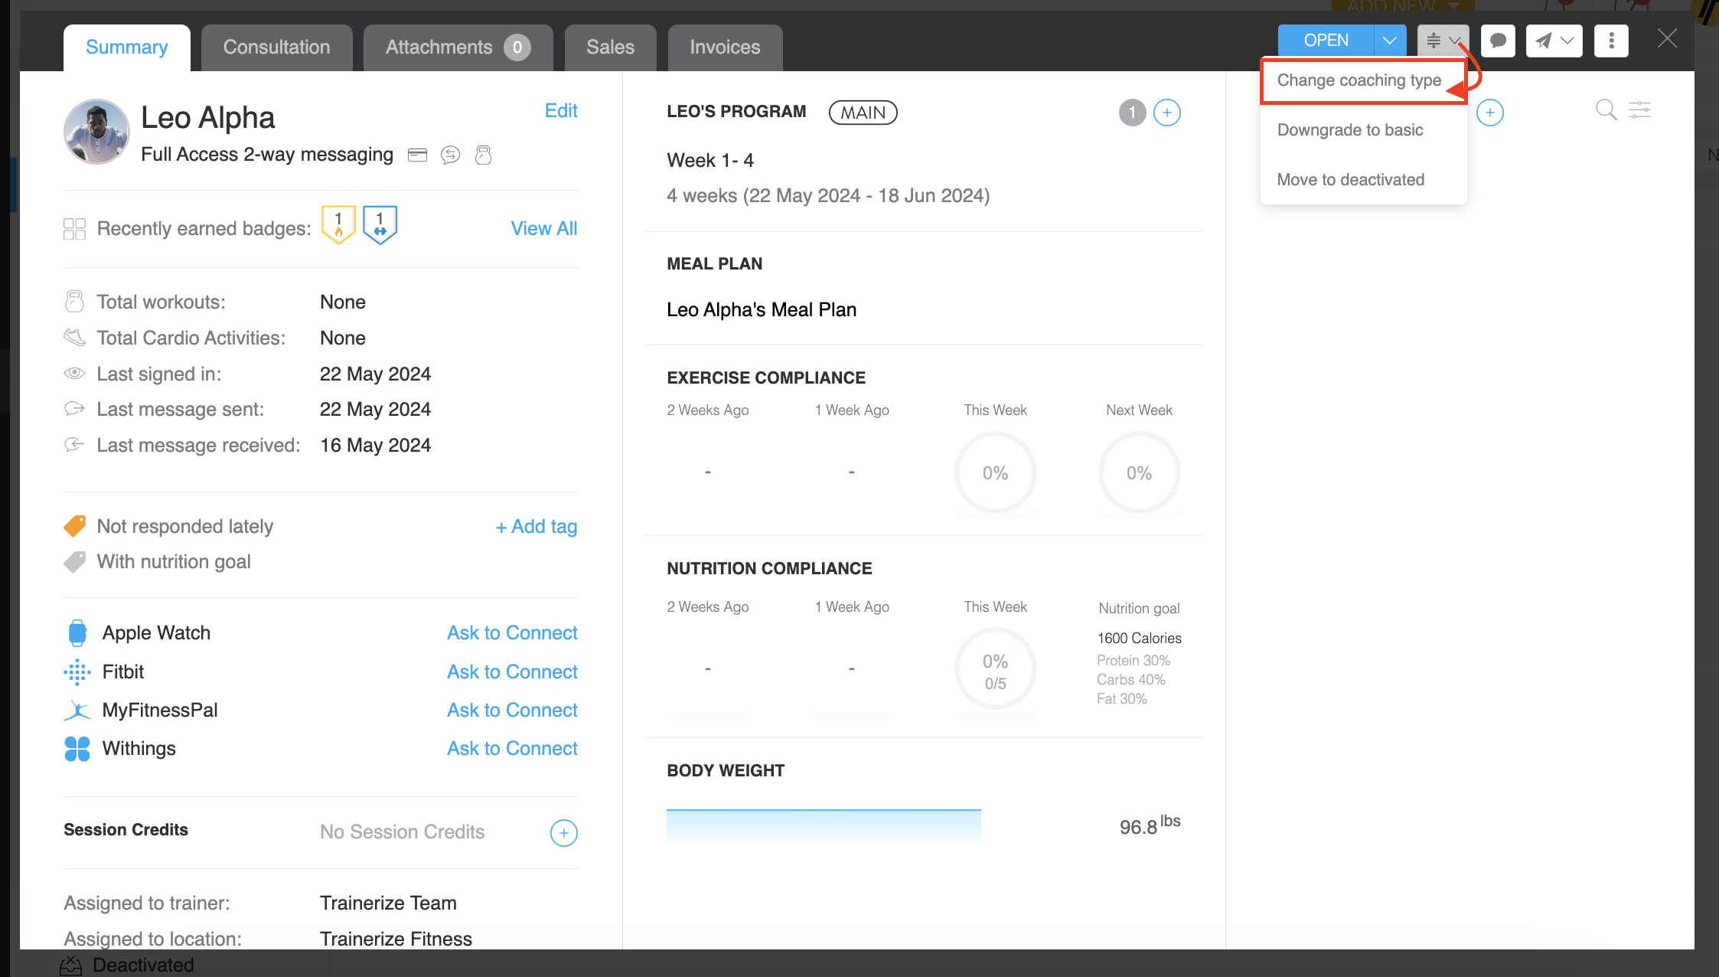
Task: Select Change coaching type option
Action: coord(1359,80)
